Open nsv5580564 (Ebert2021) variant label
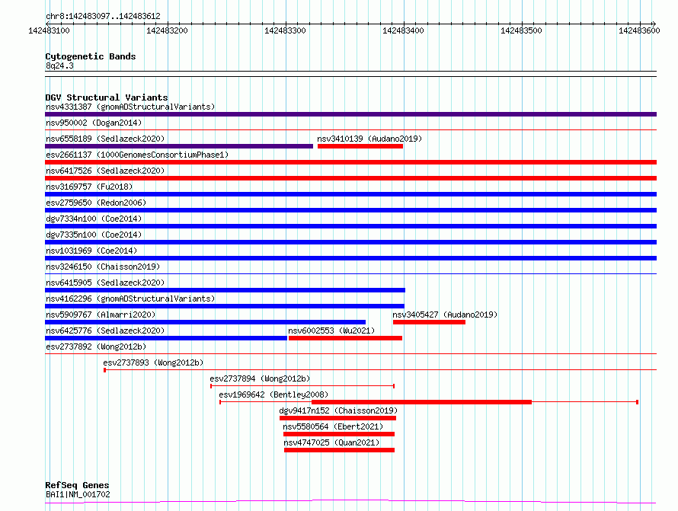This screenshot has height=511, width=678. [333, 426]
